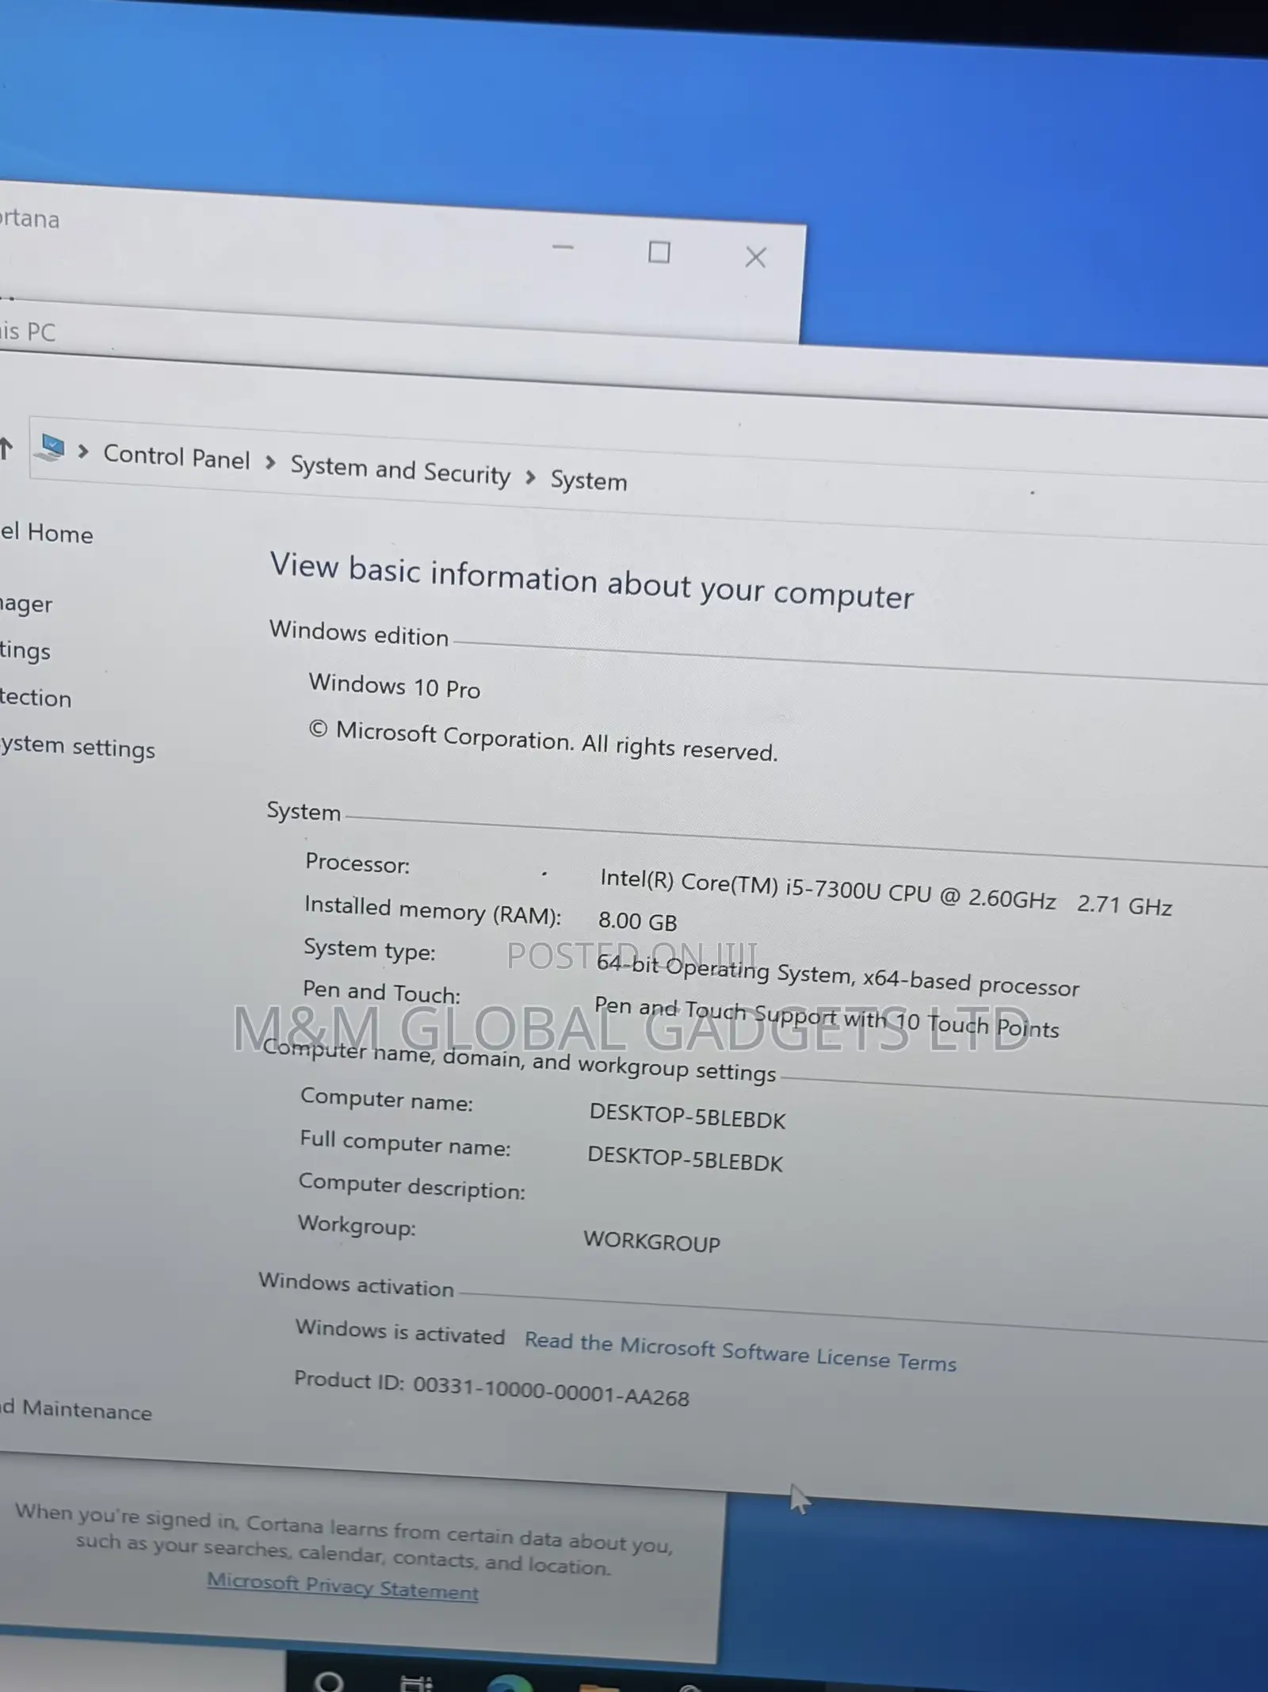Open Control Panel Home link
1268x1692 pixels.
click(x=46, y=533)
